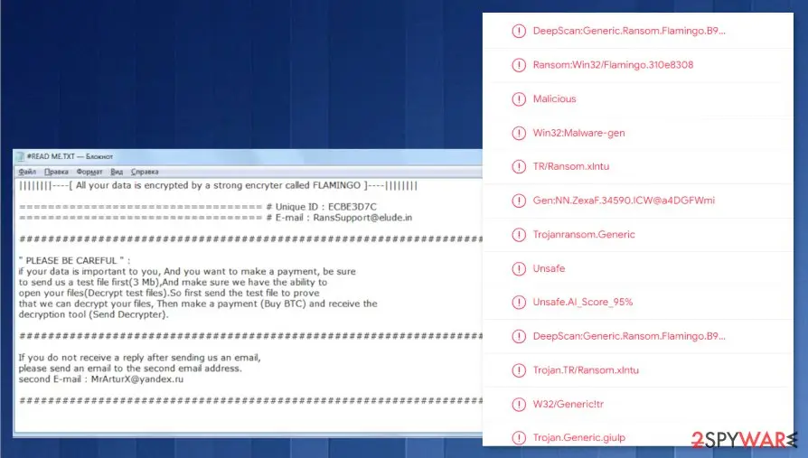Viewport: 808px width, 458px height.
Task: Select the Trojan.TR/Ransom.xlntu detection text
Action: pyautogui.click(x=586, y=369)
